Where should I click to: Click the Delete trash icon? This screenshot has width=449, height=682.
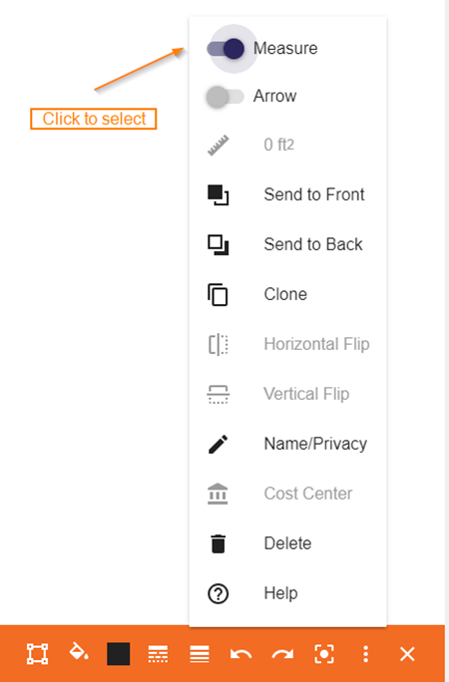click(218, 543)
